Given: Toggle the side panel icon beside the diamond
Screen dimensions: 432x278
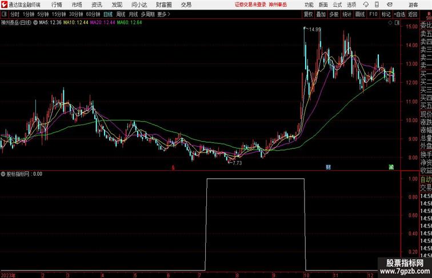Looking at the screenshot, I should (x=397, y=23).
